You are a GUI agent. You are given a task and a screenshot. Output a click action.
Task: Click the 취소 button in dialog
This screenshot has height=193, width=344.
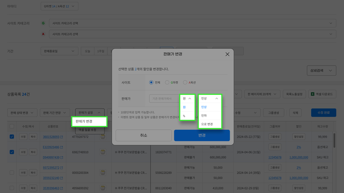tap(144, 135)
